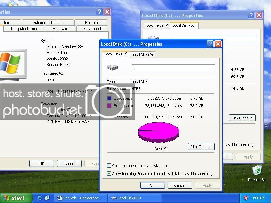The height and width of the screenshot is (203, 271).
Task: Open the Automatic Updates tab
Action: click(x=48, y=22)
